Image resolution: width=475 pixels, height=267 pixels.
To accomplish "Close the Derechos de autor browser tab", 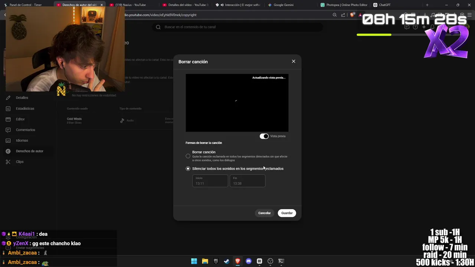I will coord(102,5).
